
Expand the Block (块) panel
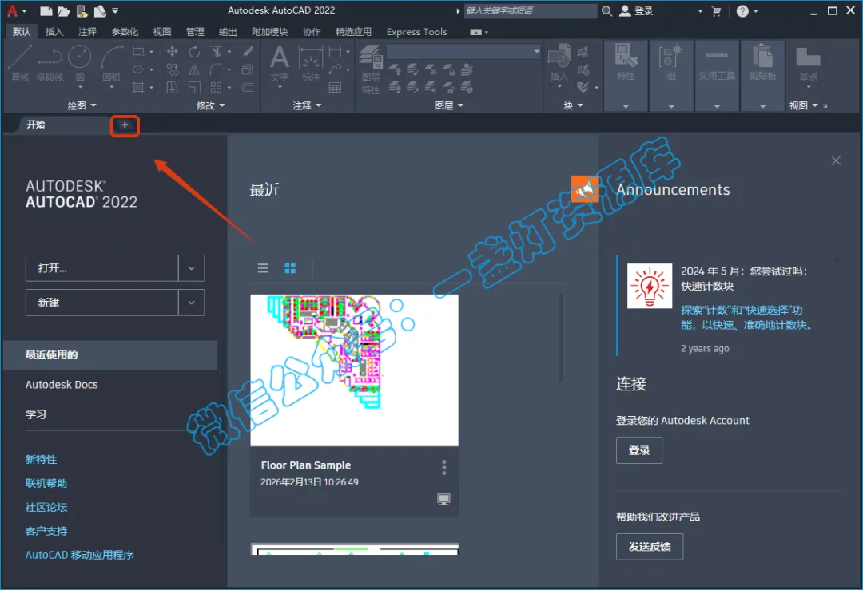tap(574, 105)
